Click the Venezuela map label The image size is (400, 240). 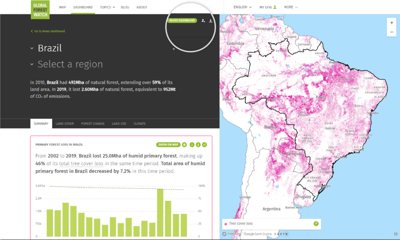[264, 28]
